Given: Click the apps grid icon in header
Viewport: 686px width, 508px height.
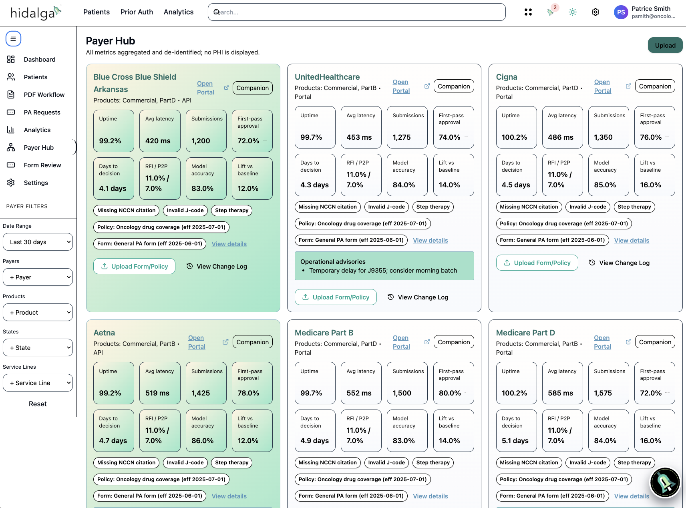Looking at the screenshot, I should 528,12.
